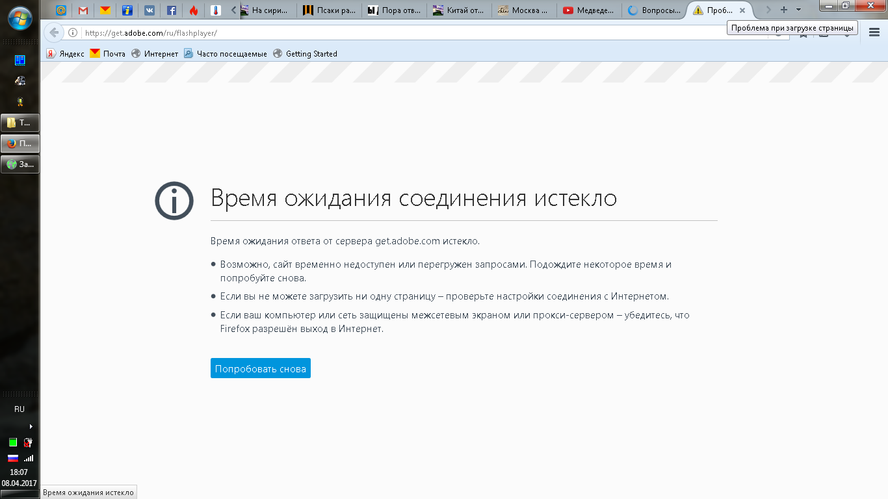The height and width of the screenshot is (499, 888).
Task: Open the list all tabs dropdown
Action: point(799,10)
